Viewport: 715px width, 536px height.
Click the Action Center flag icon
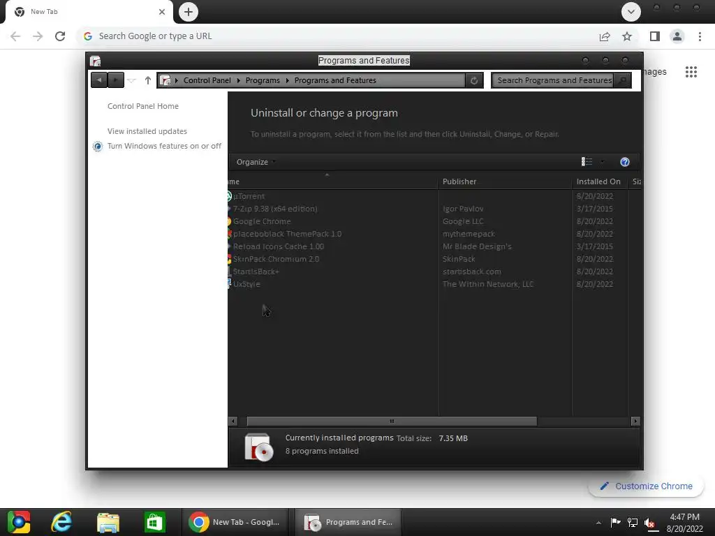(x=615, y=523)
